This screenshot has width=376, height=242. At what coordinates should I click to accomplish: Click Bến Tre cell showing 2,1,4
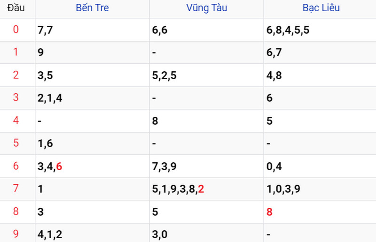(x=92, y=98)
